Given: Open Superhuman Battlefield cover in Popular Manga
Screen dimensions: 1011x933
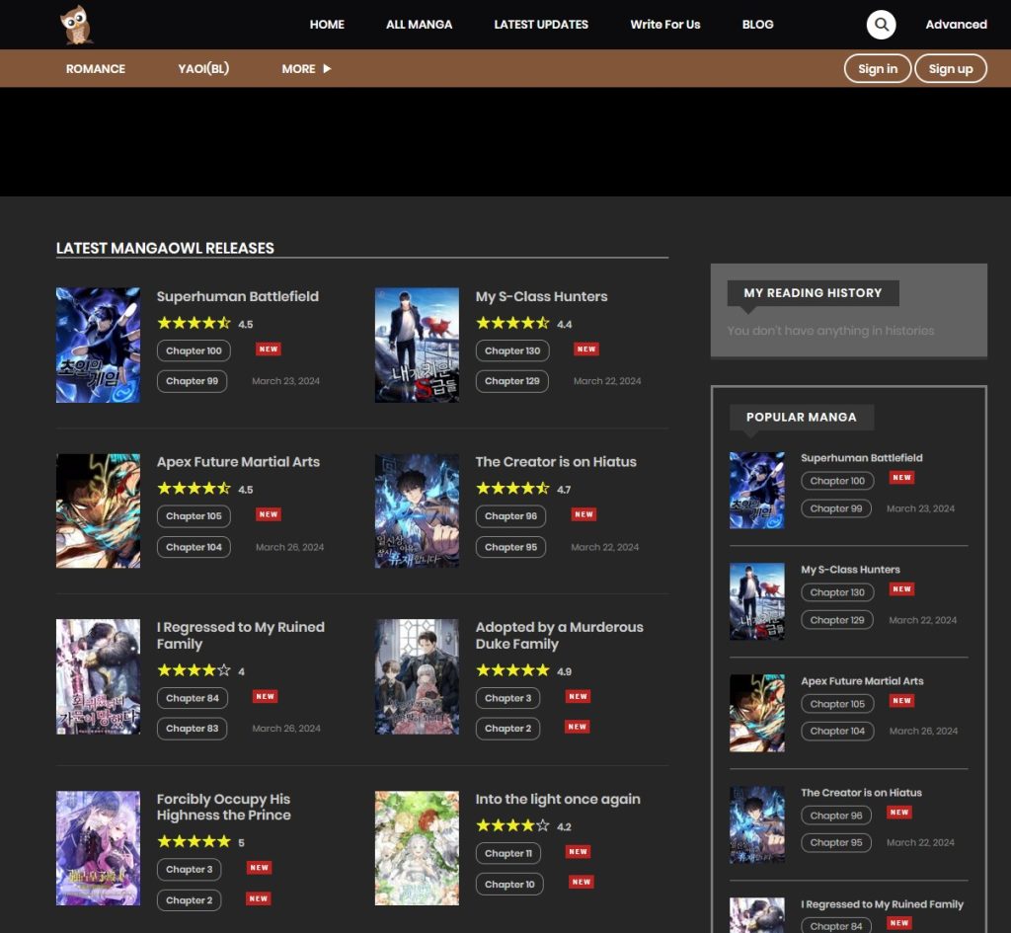Looking at the screenshot, I should pyautogui.click(x=757, y=490).
